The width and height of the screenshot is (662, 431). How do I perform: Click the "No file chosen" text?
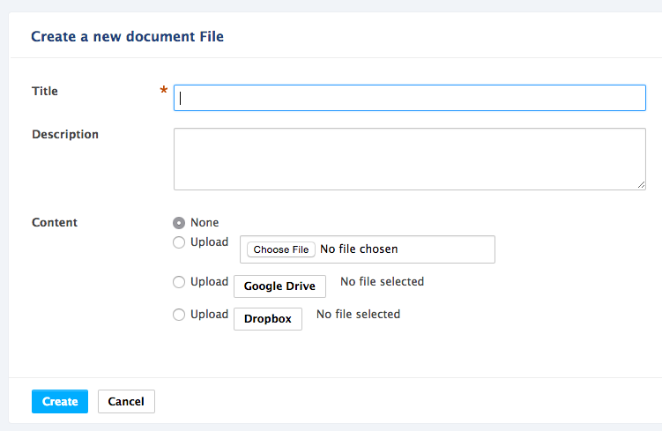(x=359, y=249)
